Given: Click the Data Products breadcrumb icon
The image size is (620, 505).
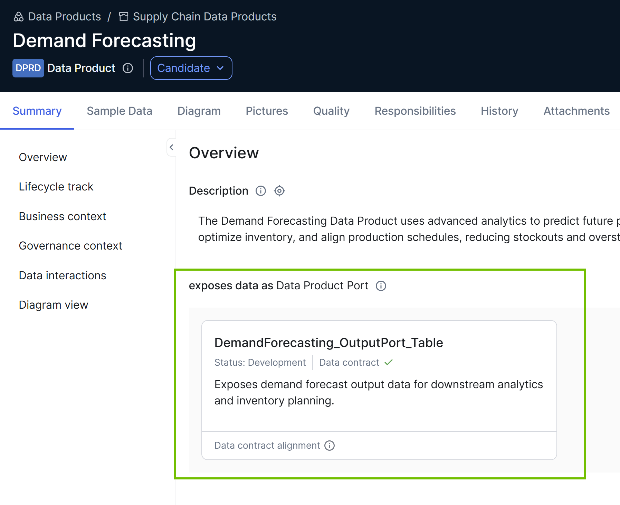Looking at the screenshot, I should click(x=18, y=17).
